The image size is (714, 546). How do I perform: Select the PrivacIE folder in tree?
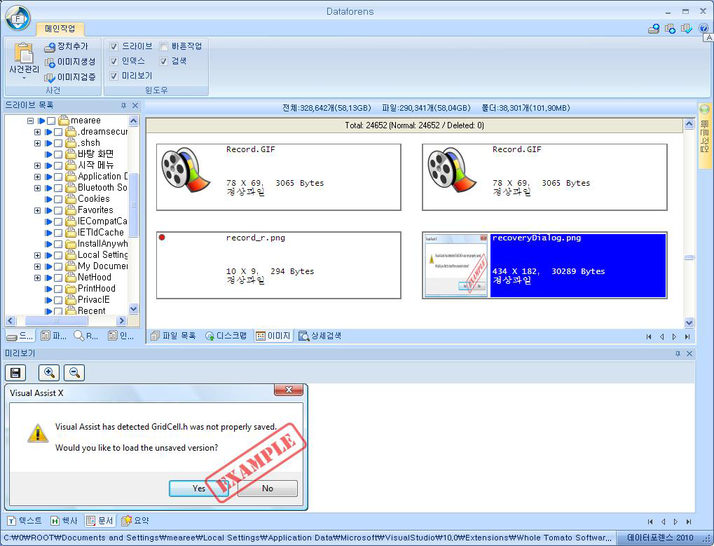pos(93,300)
